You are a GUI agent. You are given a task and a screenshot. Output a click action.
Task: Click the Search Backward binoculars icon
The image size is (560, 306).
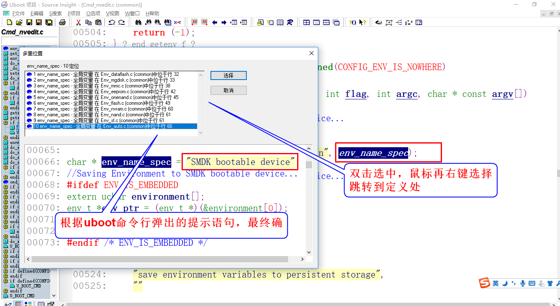pyautogui.click(x=148, y=22)
